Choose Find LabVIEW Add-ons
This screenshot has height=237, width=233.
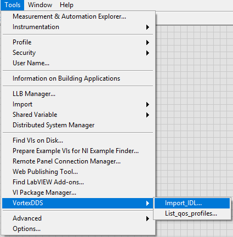78,182
